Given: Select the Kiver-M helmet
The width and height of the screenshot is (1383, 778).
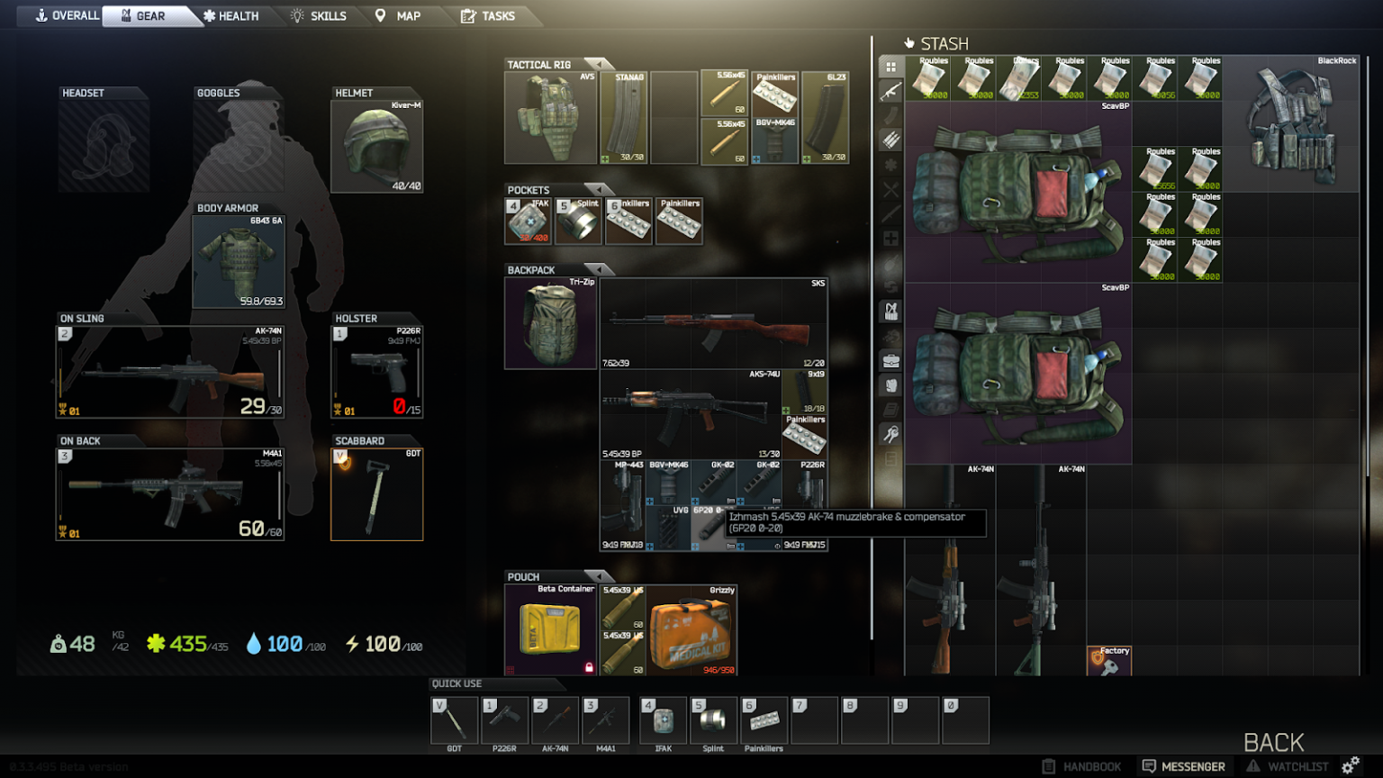Looking at the screenshot, I should [x=376, y=146].
